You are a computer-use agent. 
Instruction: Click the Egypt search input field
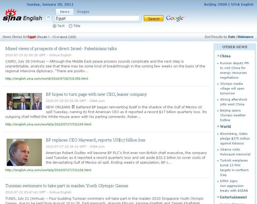[97, 18]
